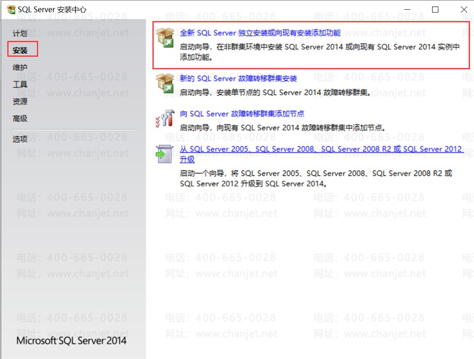Select 工具 in the sidebar
Screen dimensions: 474x359
(x=20, y=84)
